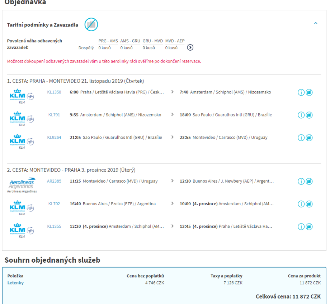Collapse the Tarifní podmínky a Zavazadla section
Viewport: 330px width, 304px height.
point(316,23)
